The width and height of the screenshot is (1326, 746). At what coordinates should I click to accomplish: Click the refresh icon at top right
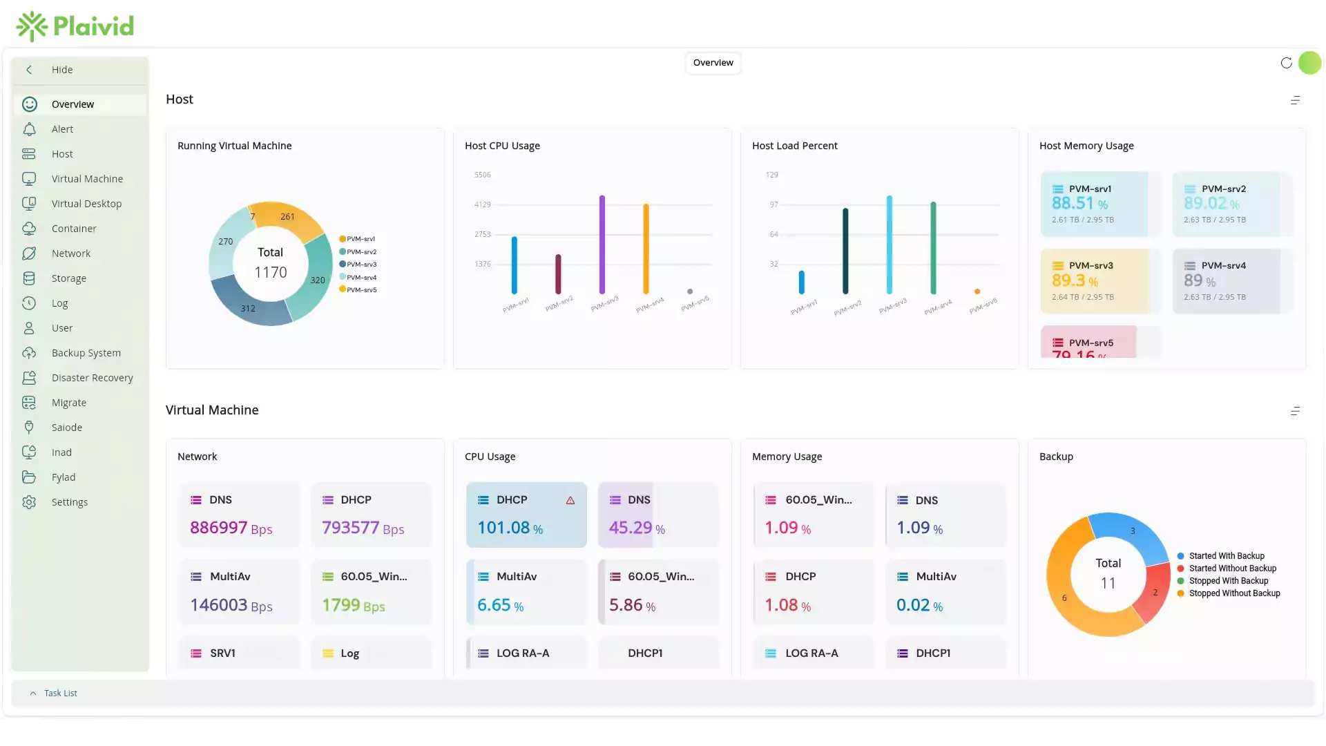1286,63
